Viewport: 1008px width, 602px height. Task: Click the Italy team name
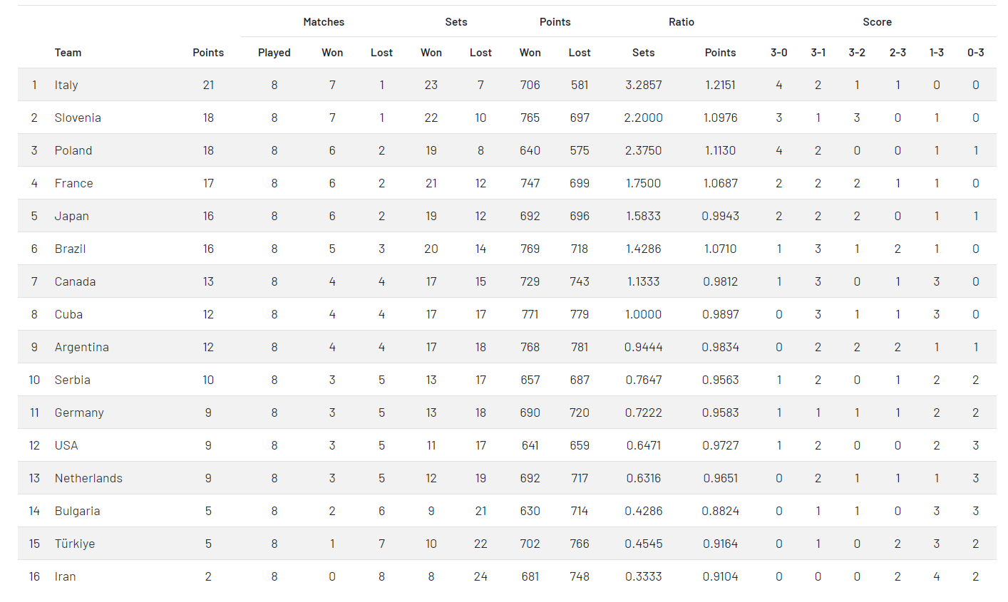[66, 85]
